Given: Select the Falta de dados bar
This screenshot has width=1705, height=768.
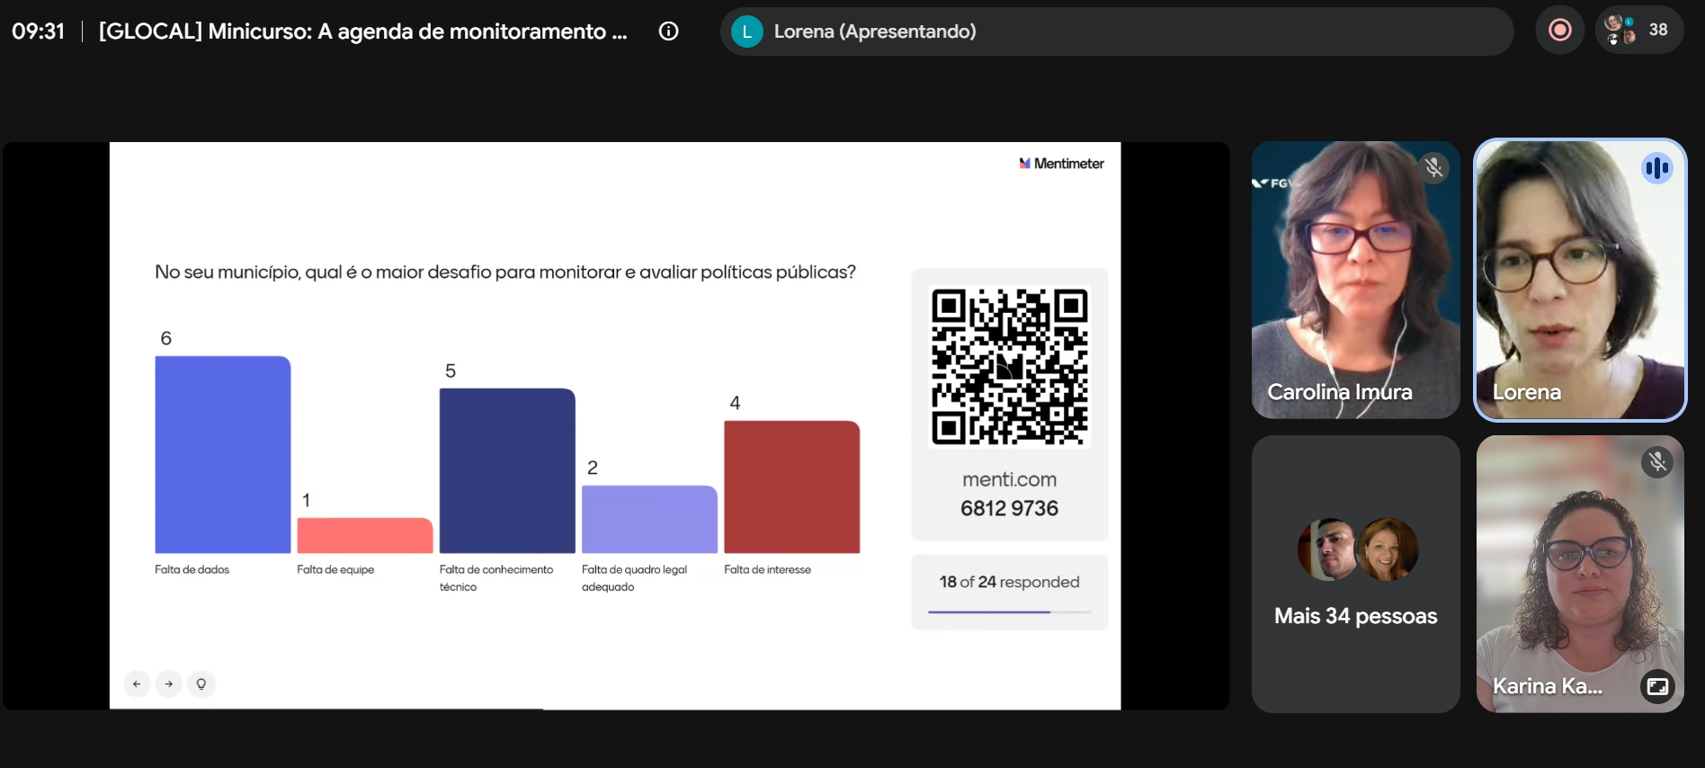Looking at the screenshot, I should 223,454.
